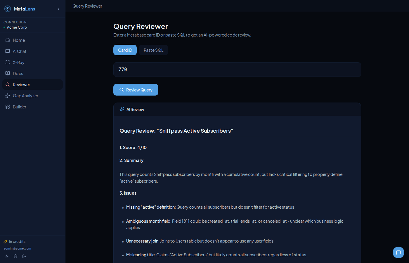Open settings via the gear icon
The height and width of the screenshot is (263, 409).
pos(15,256)
